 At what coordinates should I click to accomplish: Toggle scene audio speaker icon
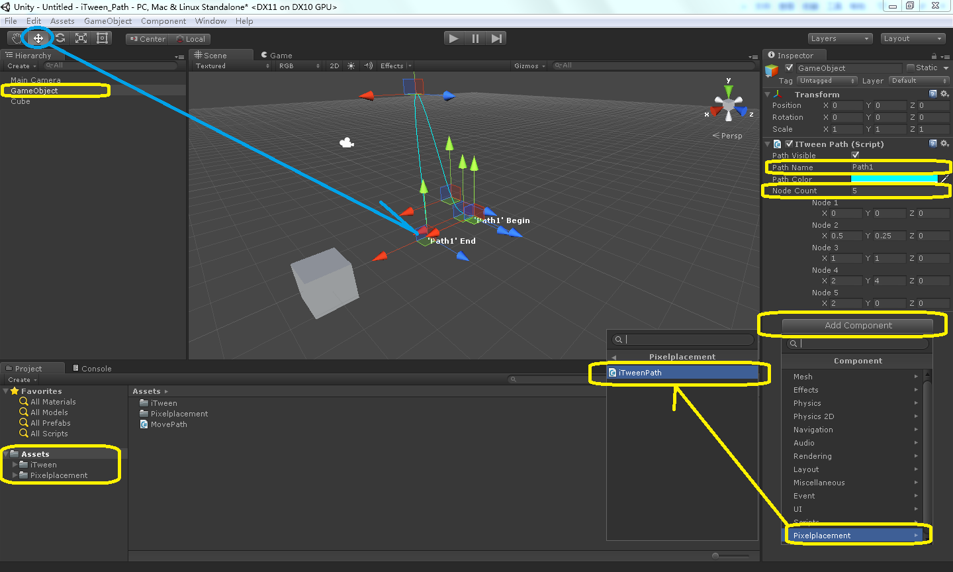click(x=368, y=66)
